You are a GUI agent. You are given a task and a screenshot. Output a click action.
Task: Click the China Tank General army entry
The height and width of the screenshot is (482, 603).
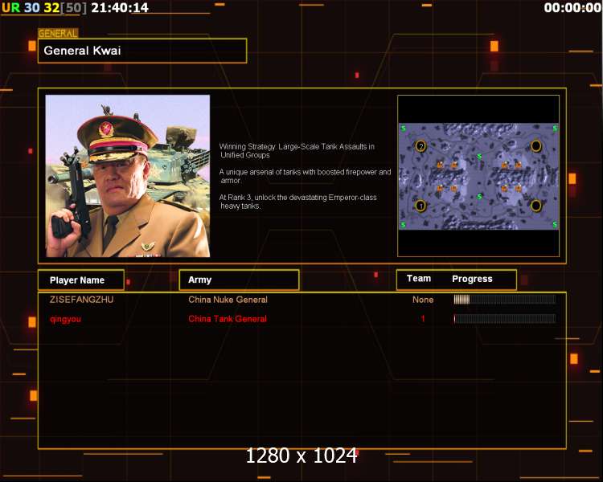tap(228, 319)
